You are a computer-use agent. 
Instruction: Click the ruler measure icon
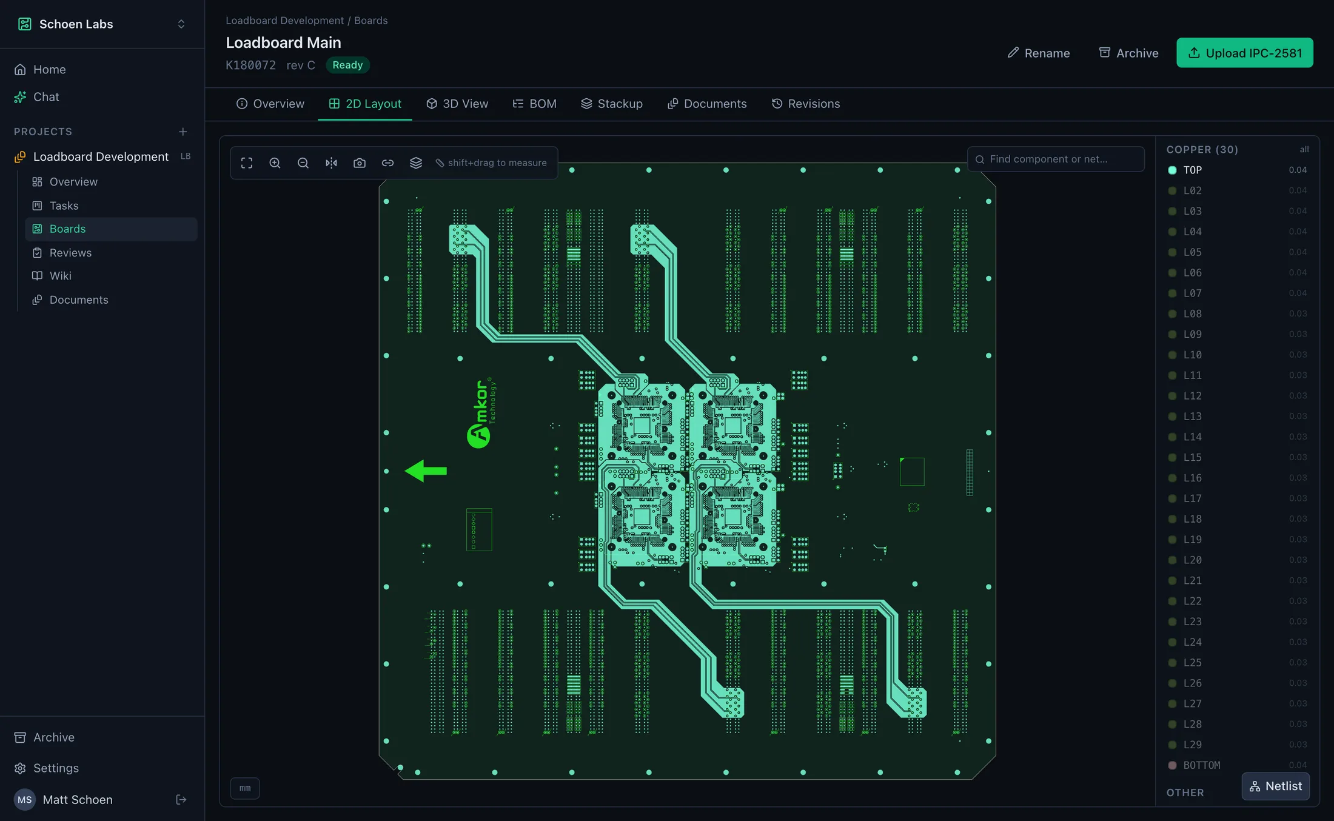(x=440, y=163)
